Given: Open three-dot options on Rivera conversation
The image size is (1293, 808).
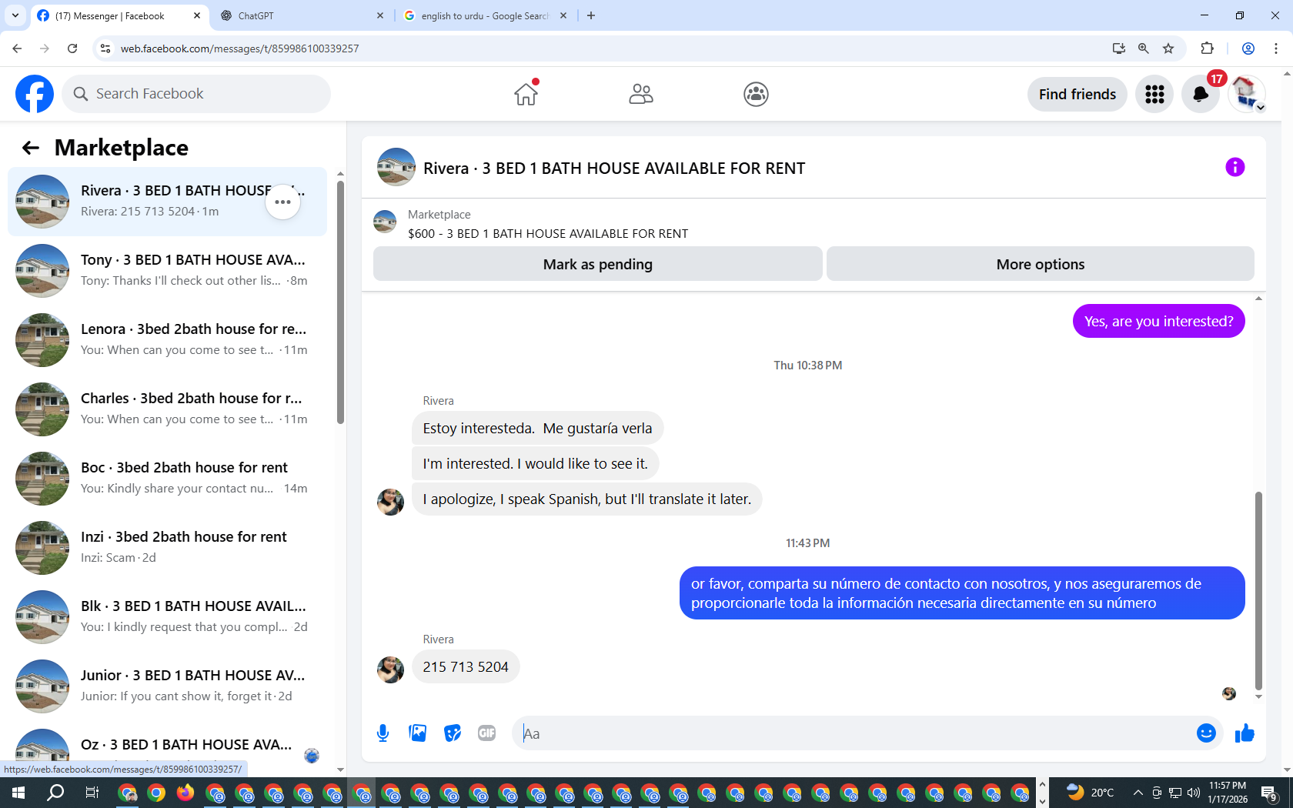Looking at the screenshot, I should click(282, 202).
